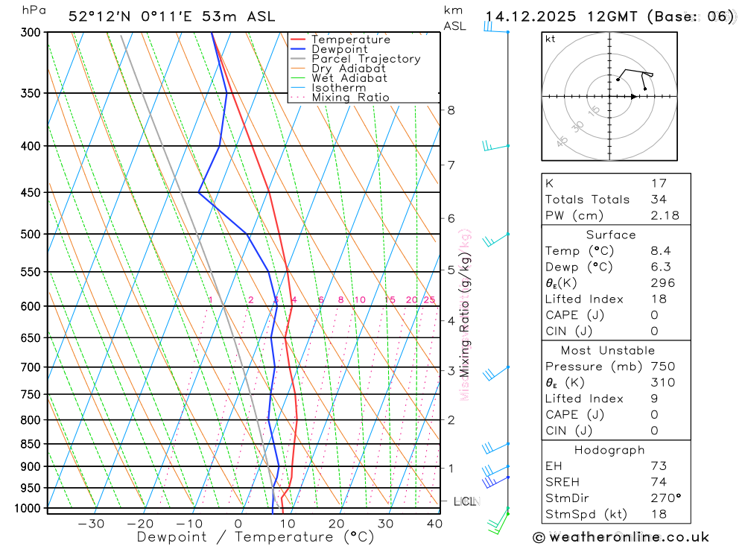
Task: Click the Totals Totals value '34'
Action: (x=659, y=200)
